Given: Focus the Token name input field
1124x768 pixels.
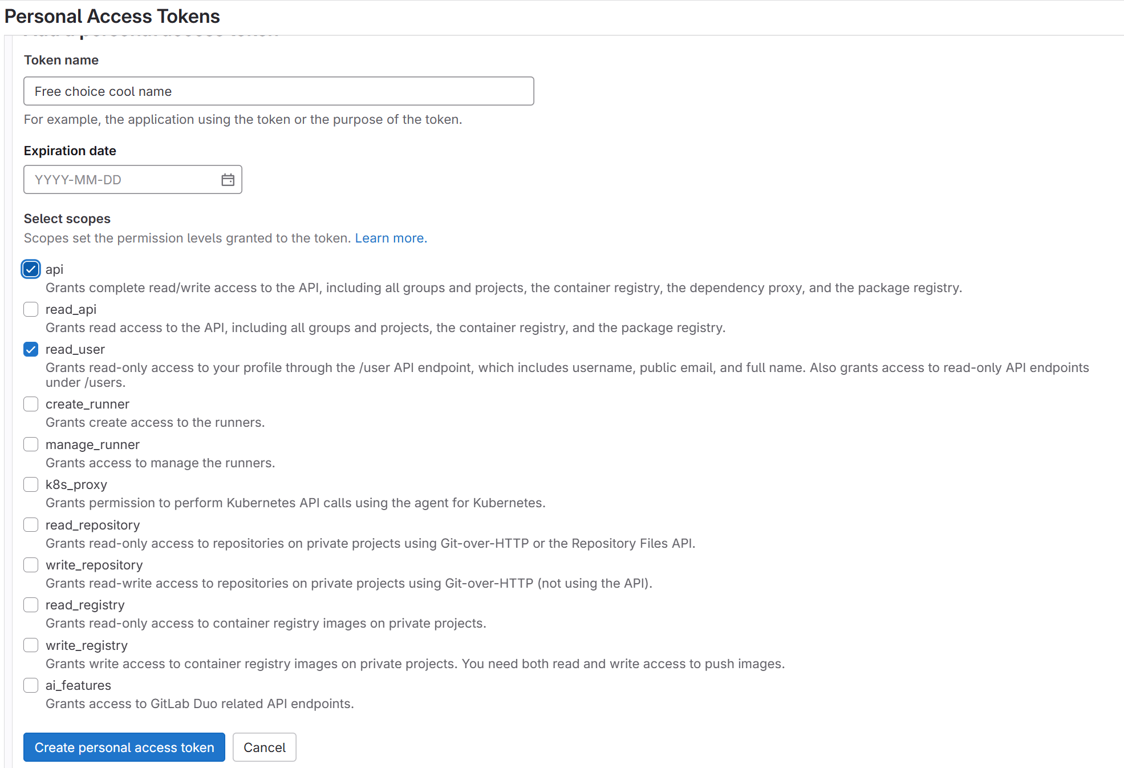Looking at the screenshot, I should [x=278, y=91].
